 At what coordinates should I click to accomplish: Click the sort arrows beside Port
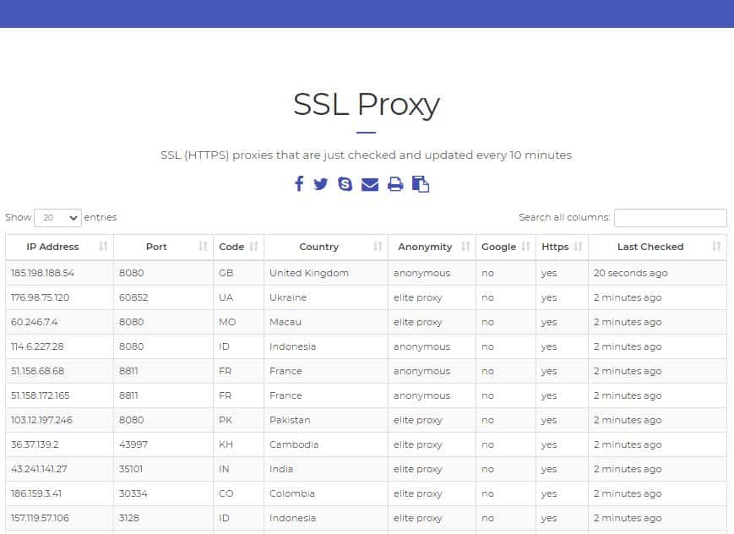pyautogui.click(x=202, y=247)
